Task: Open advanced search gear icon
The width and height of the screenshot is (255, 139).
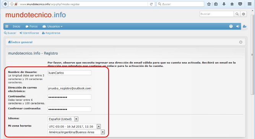Action: click(244, 14)
